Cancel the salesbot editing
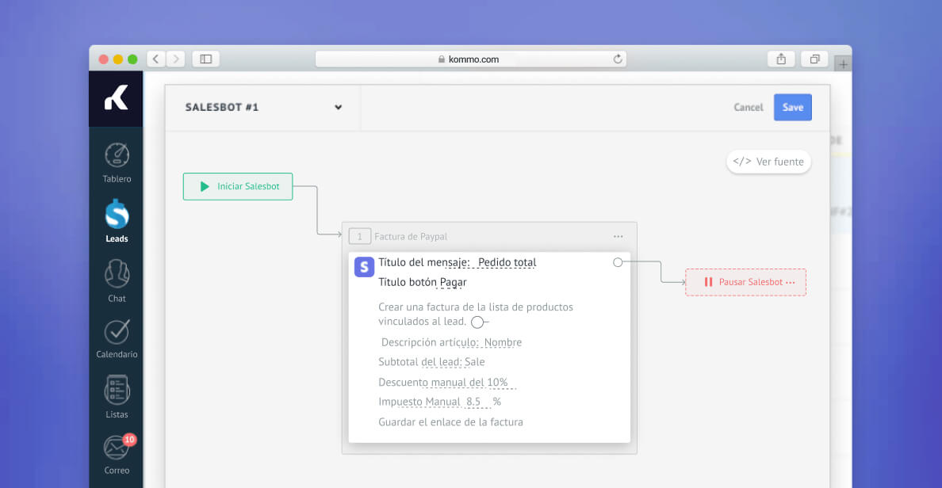The width and height of the screenshot is (942, 488). tap(748, 108)
